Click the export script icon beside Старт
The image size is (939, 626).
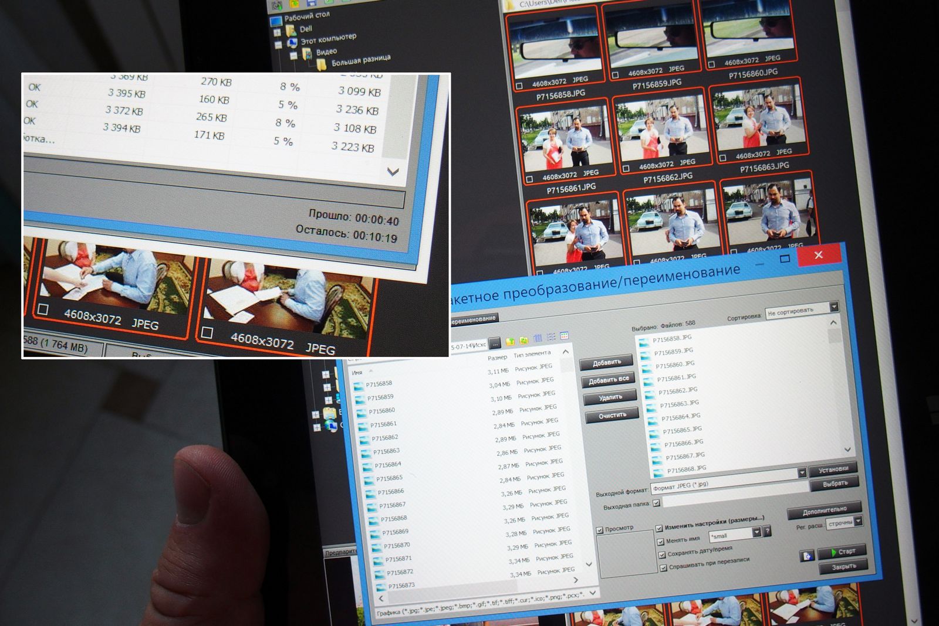coord(808,556)
